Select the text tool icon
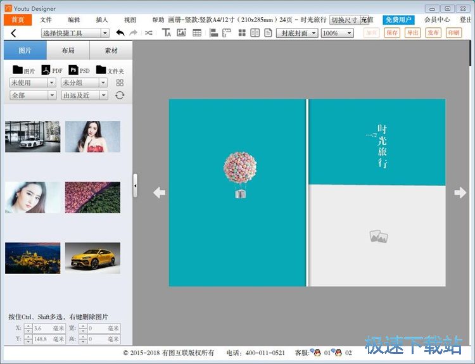 [167, 33]
